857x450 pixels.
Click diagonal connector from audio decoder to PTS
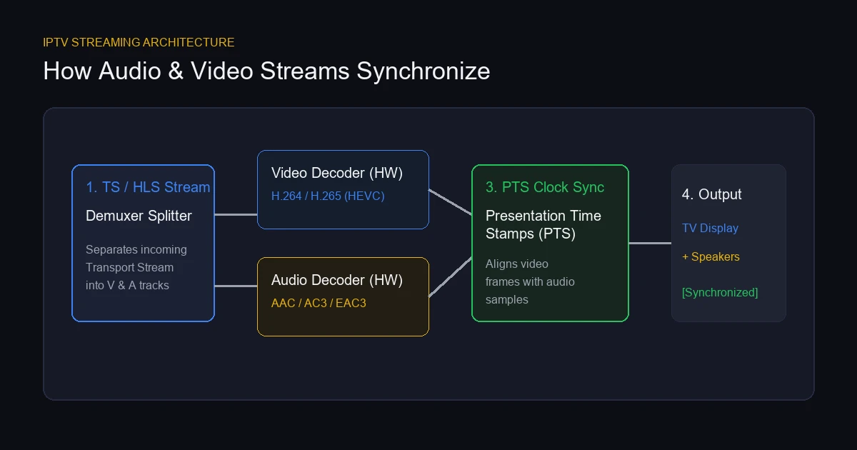click(x=450, y=277)
